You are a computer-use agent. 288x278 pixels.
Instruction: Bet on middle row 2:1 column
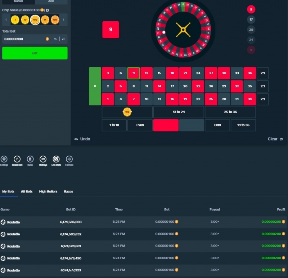(263, 86)
